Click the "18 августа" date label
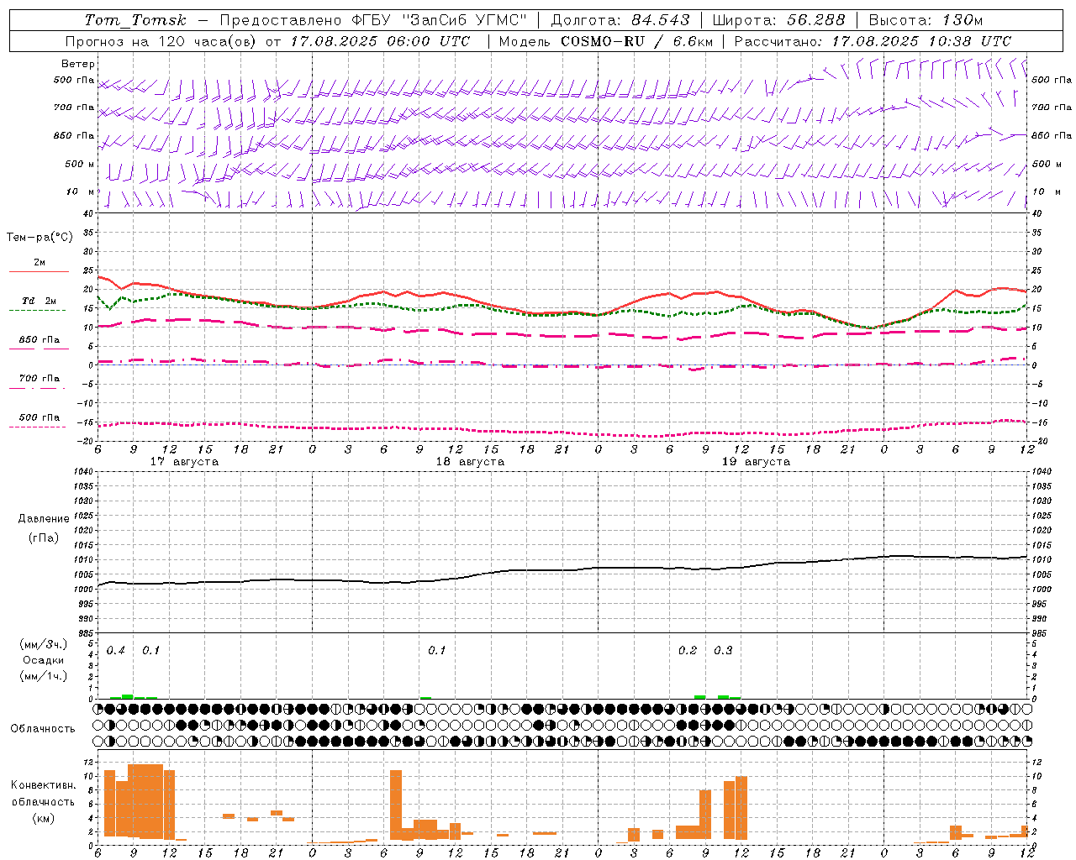The height and width of the screenshot is (860, 1076). (x=470, y=462)
